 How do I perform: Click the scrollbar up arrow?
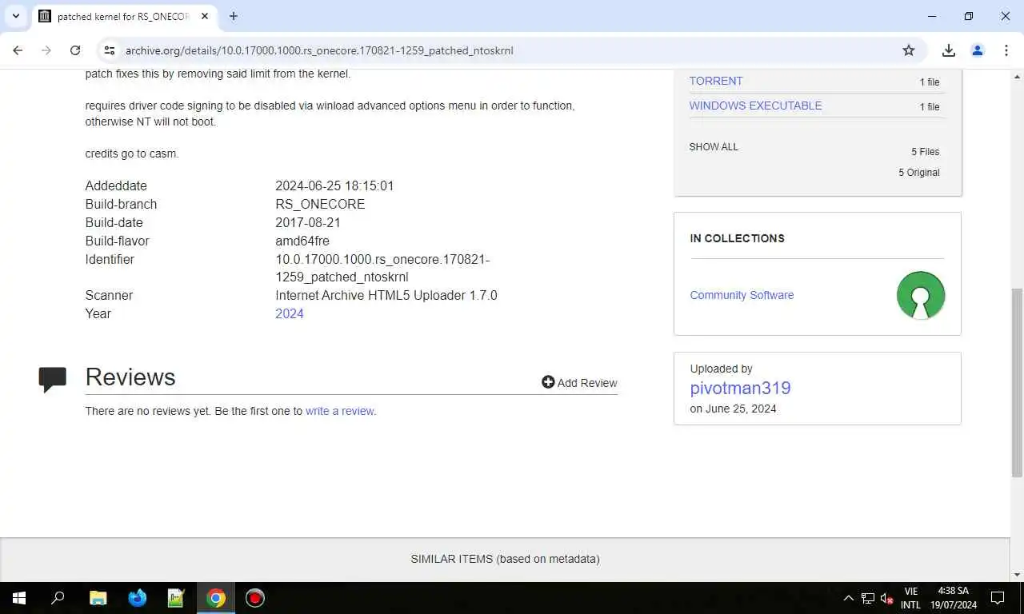click(1018, 76)
